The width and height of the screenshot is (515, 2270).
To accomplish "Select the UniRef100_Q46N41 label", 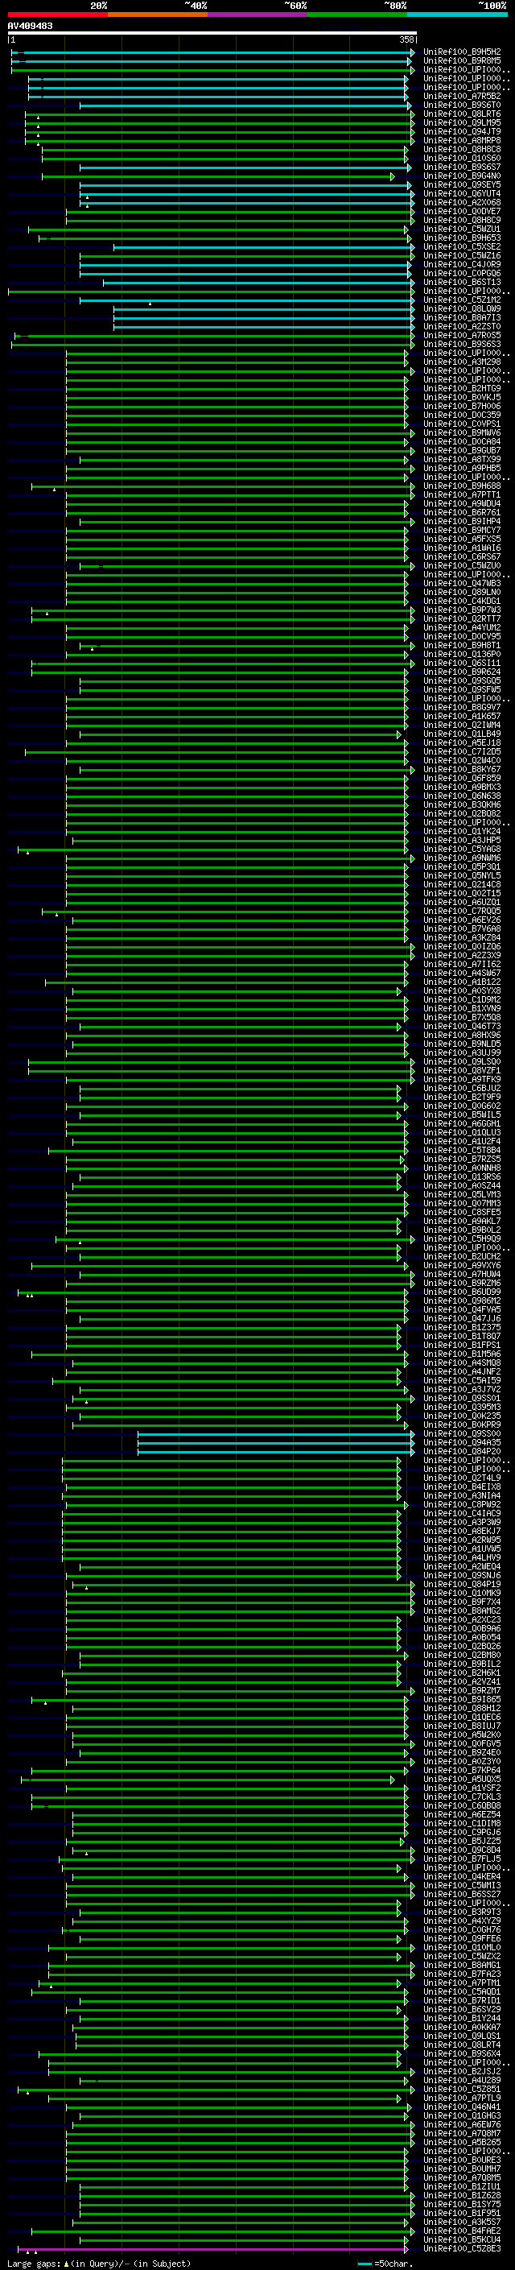I will 462,2107.
